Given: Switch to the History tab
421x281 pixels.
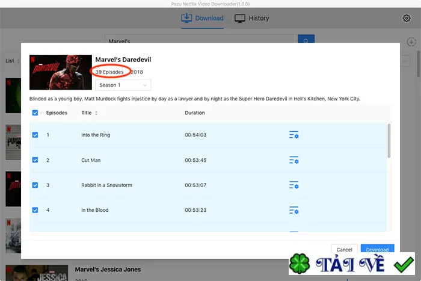Looking at the screenshot, I should tap(251, 18).
